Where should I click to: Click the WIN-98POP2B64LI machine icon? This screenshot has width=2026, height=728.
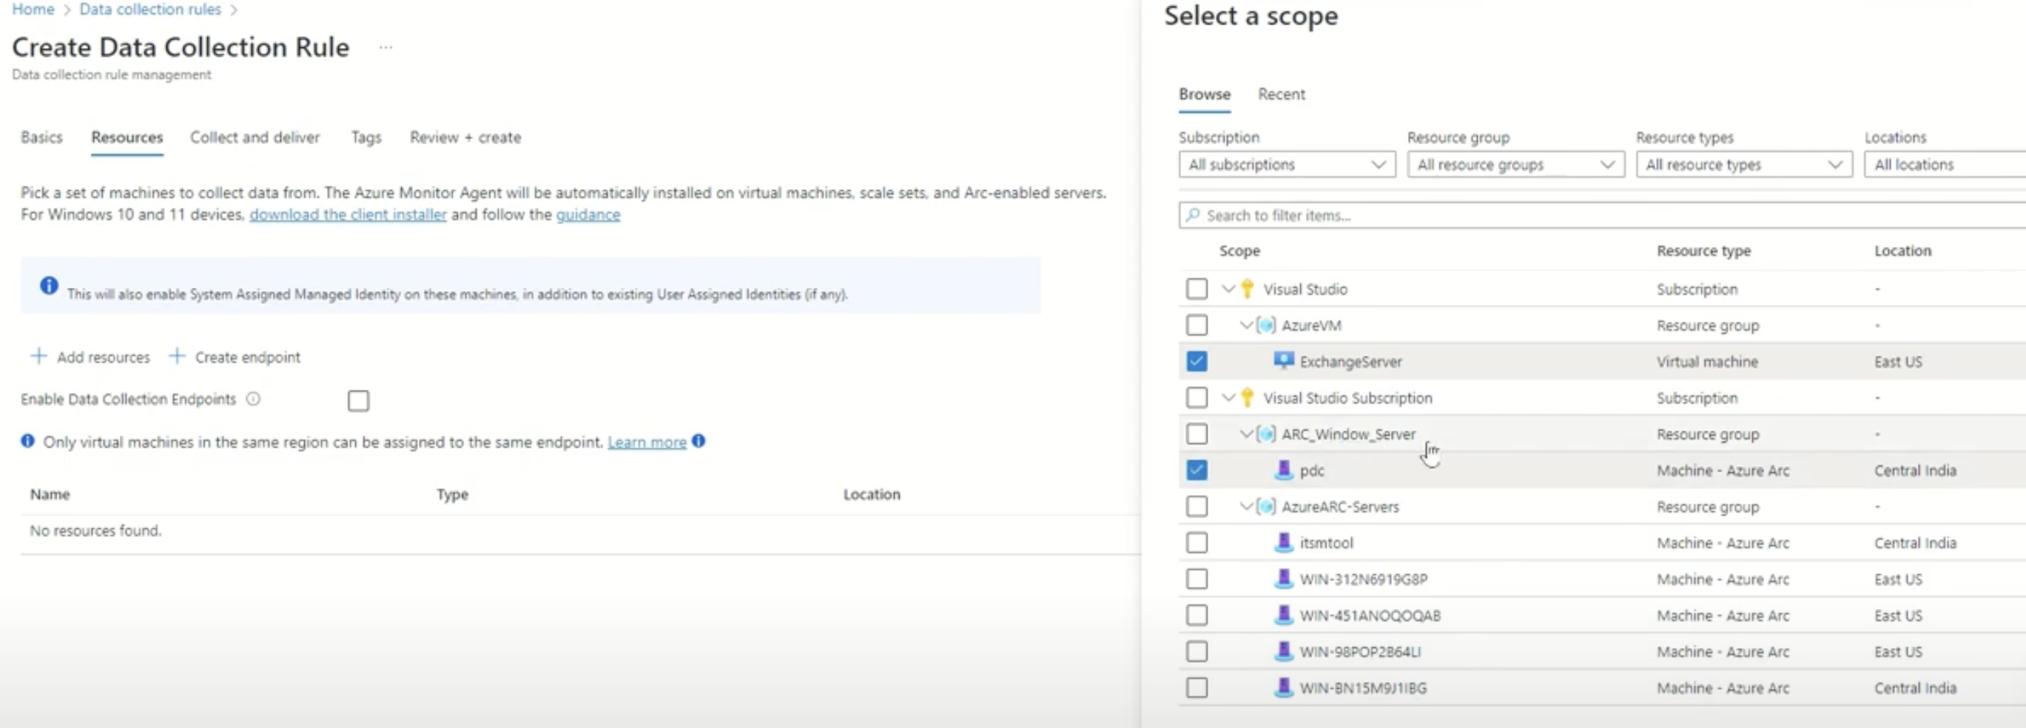(x=1284, y=651)
